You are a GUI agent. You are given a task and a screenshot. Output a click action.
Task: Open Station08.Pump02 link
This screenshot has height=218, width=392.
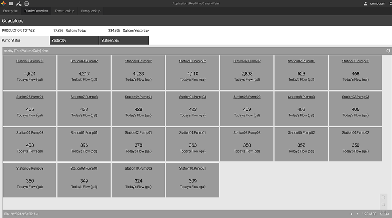coord(247,97)
